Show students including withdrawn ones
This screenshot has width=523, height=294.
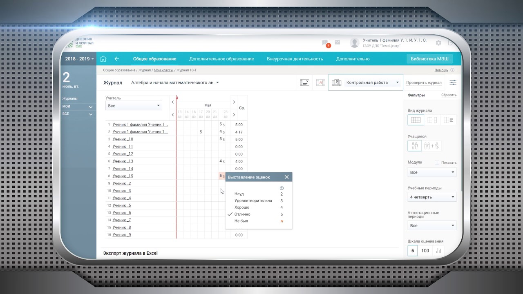[x=432, y=146]
